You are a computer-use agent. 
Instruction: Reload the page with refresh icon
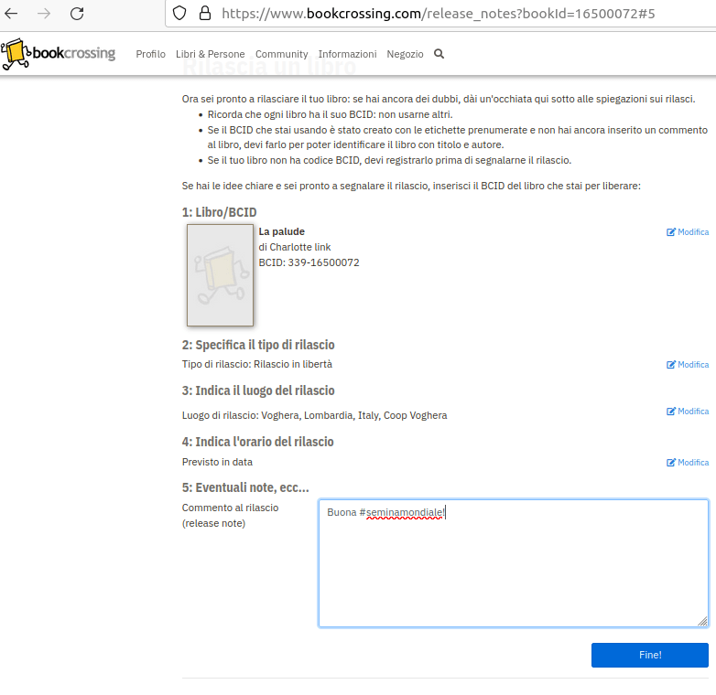coord(77,14)
